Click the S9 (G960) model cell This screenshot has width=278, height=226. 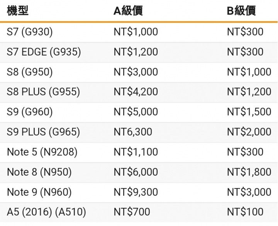click(30, 112)
